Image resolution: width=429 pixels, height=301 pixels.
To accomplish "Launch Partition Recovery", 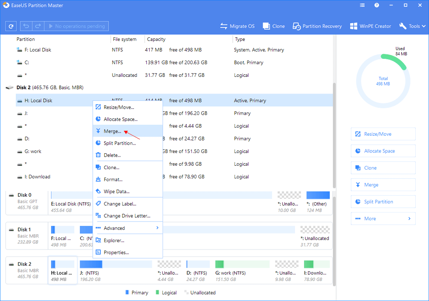I will [317, 26].
